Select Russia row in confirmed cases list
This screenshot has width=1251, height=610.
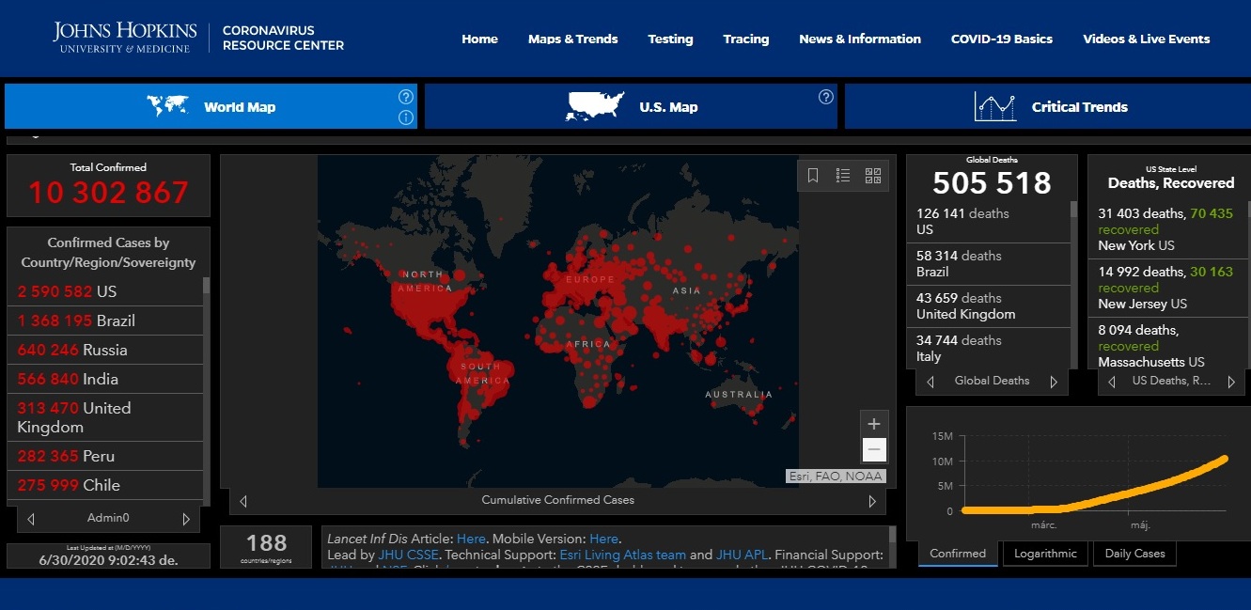point(104,350)
